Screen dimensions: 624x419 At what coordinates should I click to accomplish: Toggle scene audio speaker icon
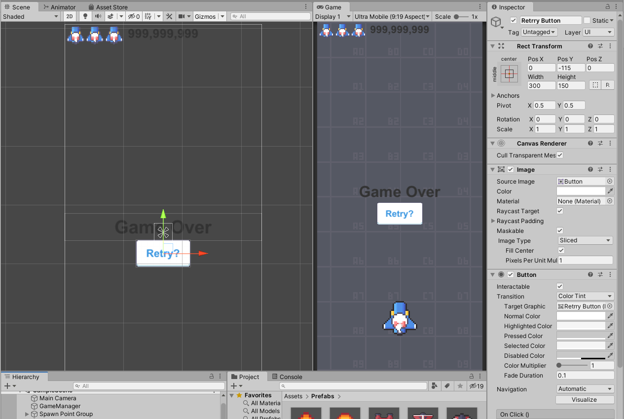(x=98, y=16)
